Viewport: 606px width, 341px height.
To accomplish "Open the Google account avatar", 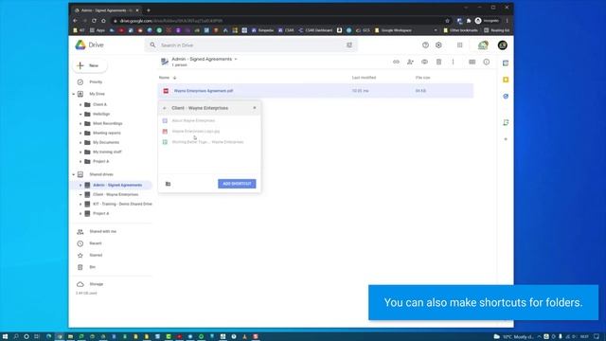I will point(503,45).
